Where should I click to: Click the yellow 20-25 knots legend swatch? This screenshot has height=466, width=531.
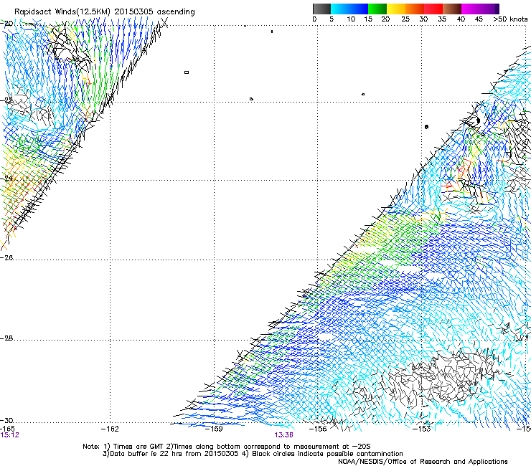pyautogui.click(x=396, y=9)
